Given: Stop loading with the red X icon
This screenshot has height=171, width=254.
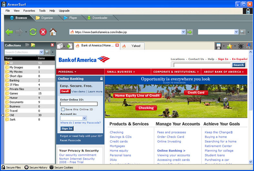Looking at the screenshot, I should pos(43,32).
